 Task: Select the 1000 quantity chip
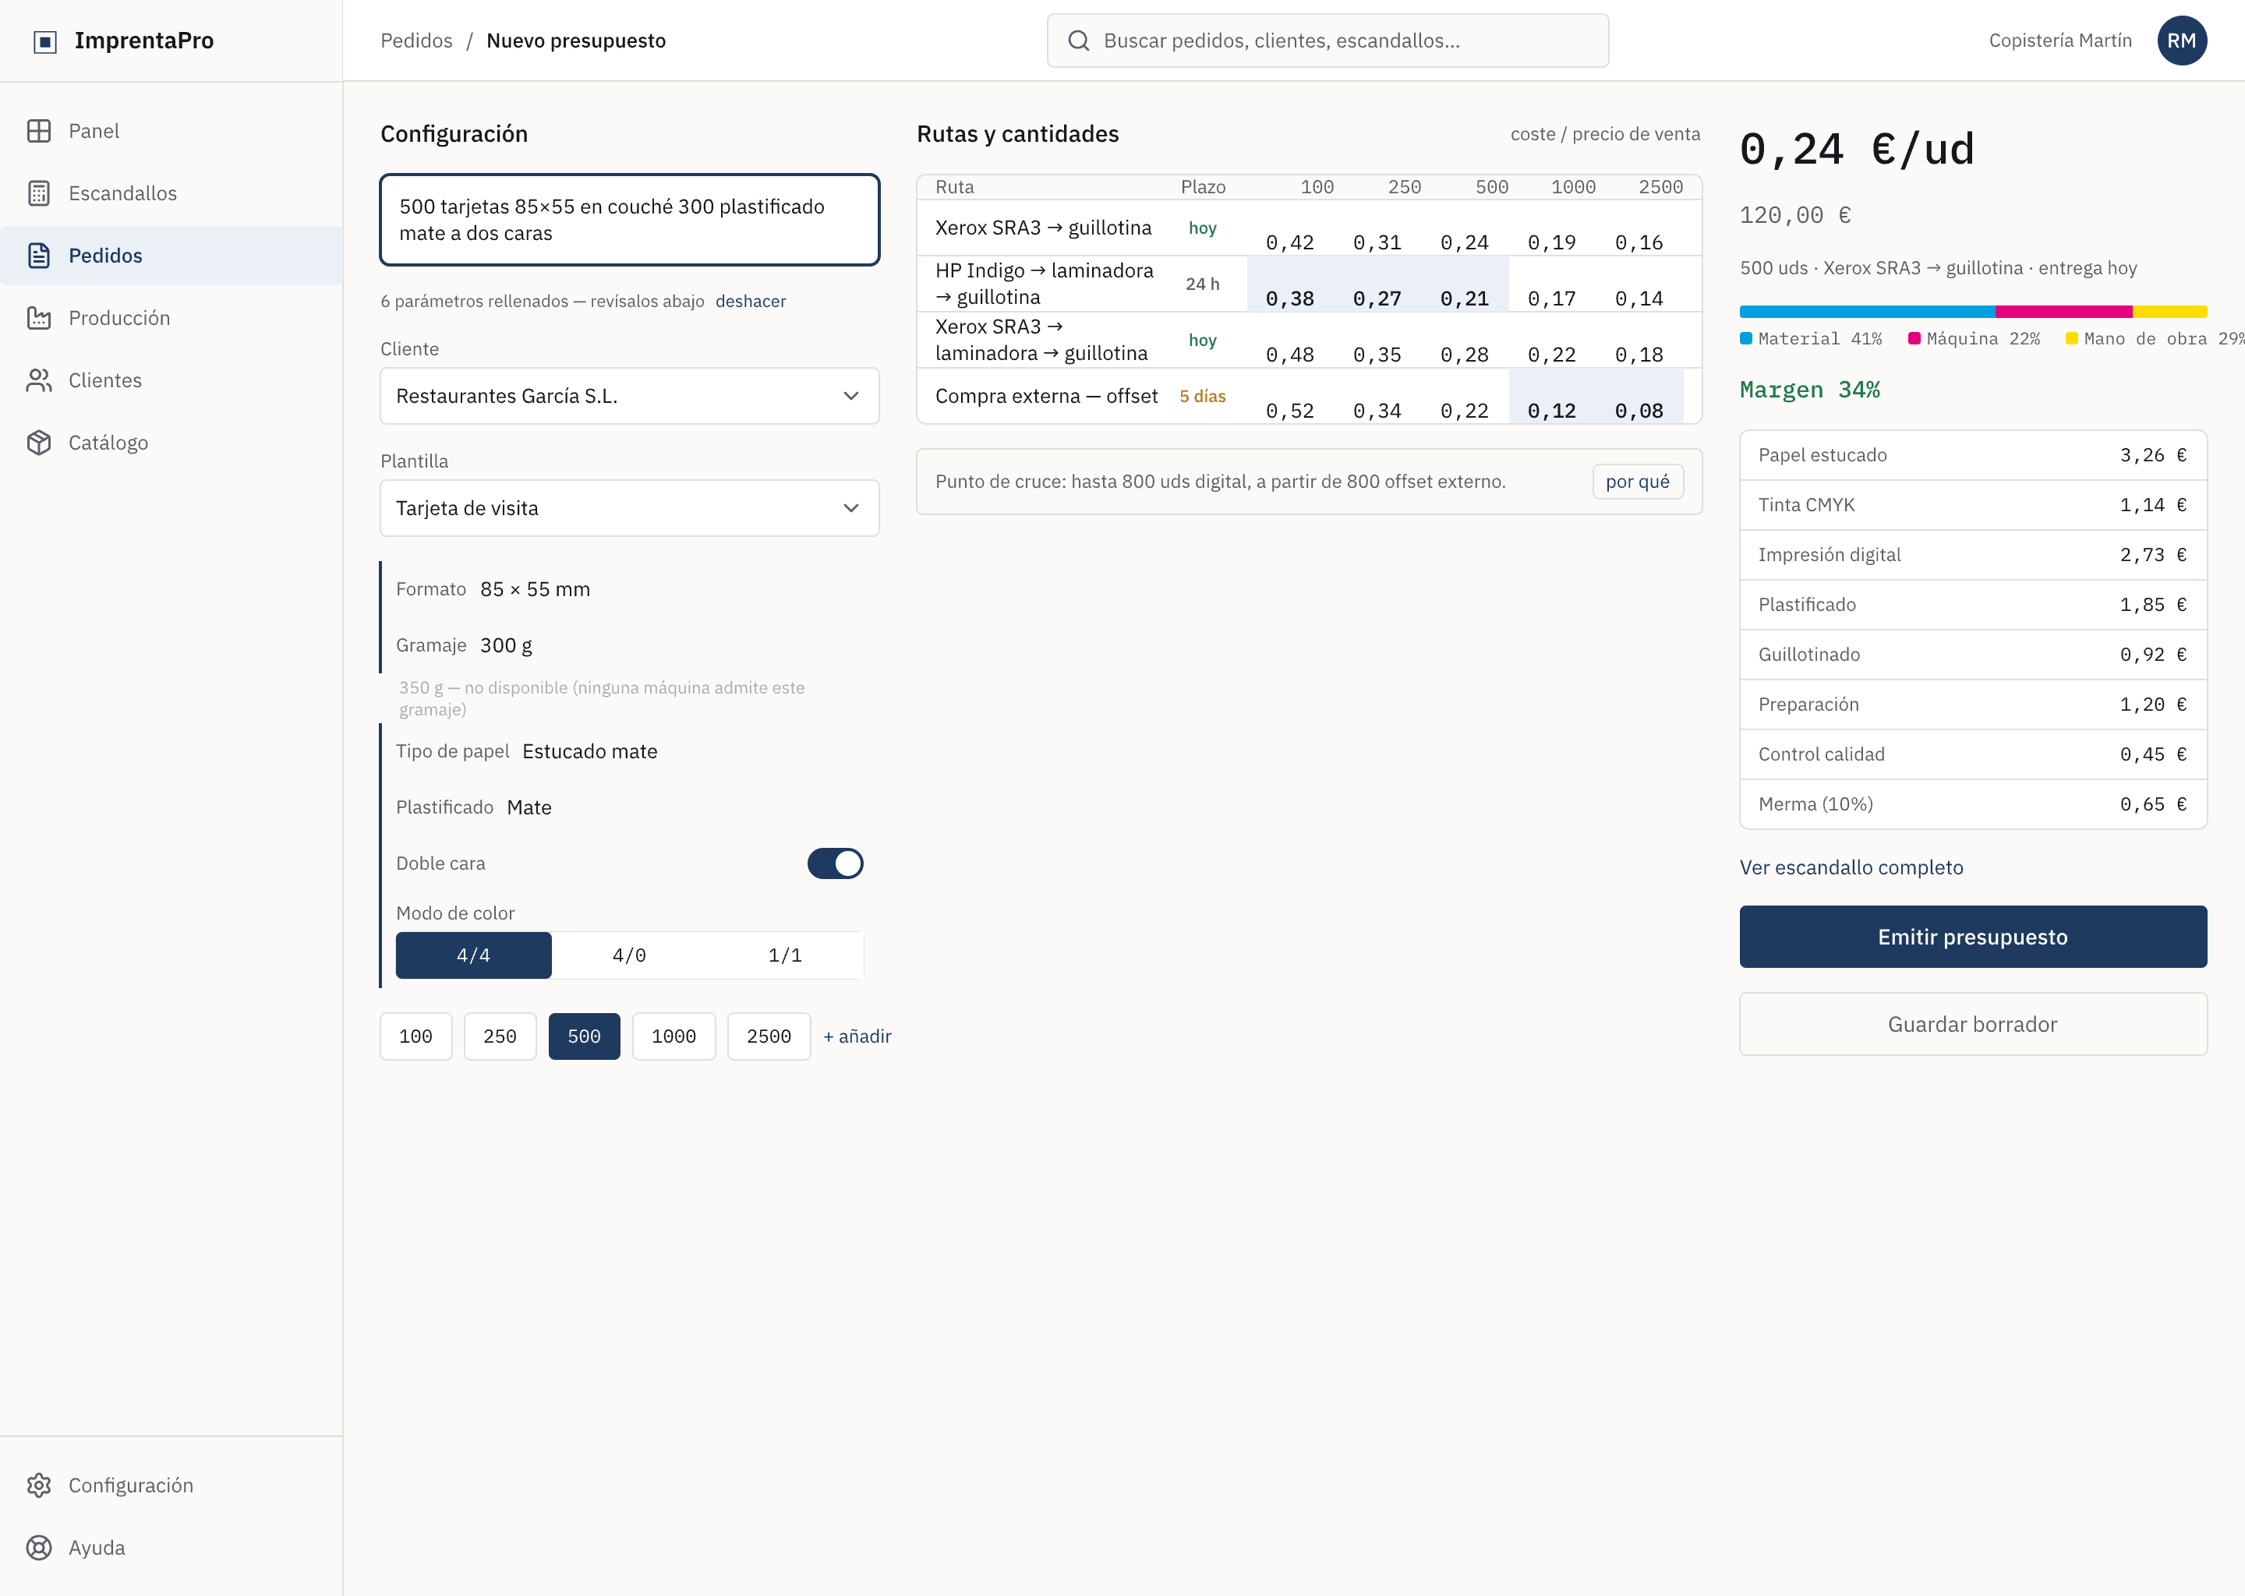click(x=674, y=1036)
